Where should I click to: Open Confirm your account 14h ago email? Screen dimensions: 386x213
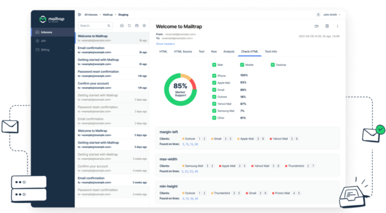click(112, 86)
